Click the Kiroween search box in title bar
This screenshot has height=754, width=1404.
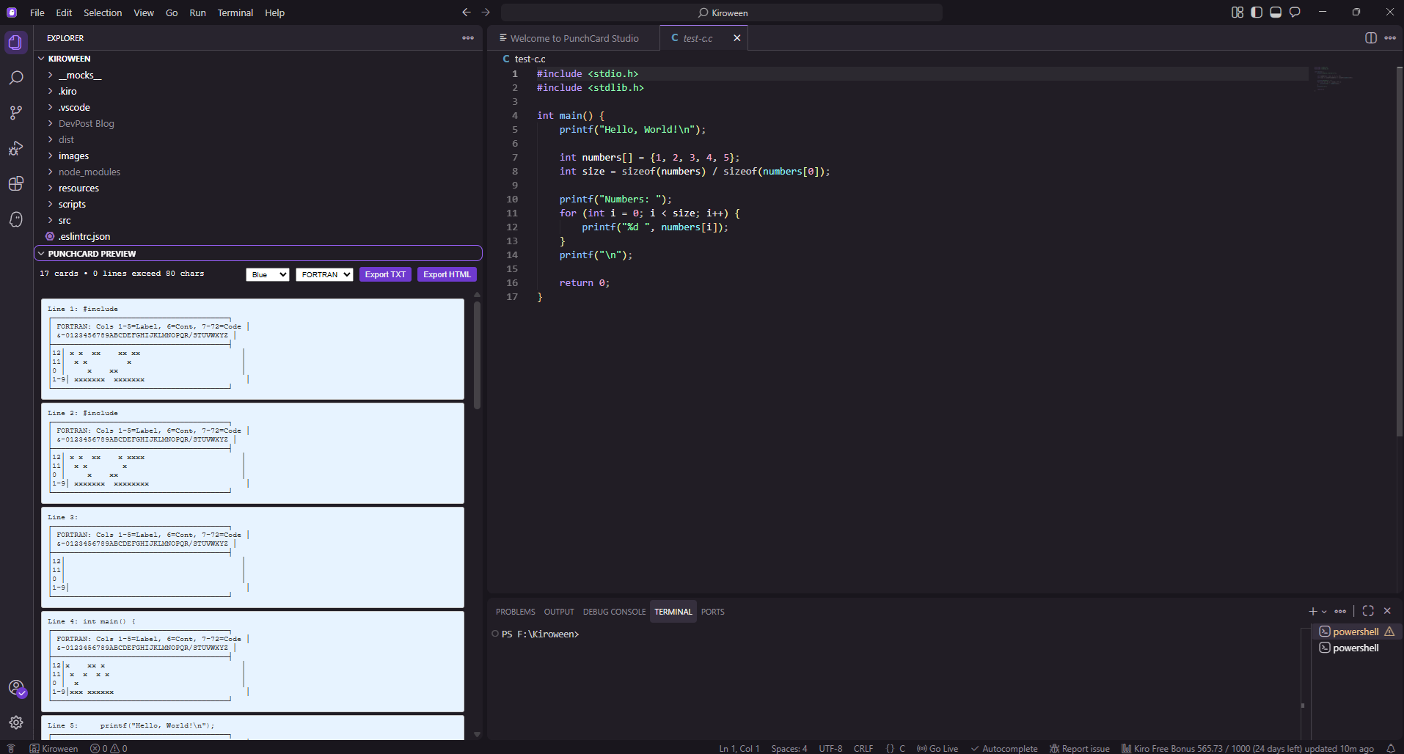point(722,12)
